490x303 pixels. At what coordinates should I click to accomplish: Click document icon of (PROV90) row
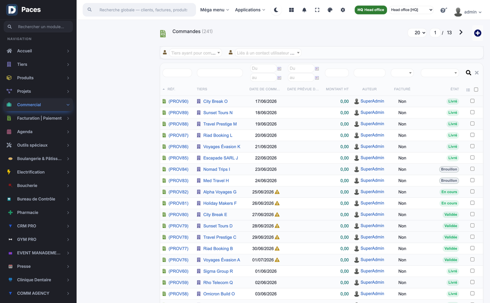pyautogui.click(x=164, y=101)
